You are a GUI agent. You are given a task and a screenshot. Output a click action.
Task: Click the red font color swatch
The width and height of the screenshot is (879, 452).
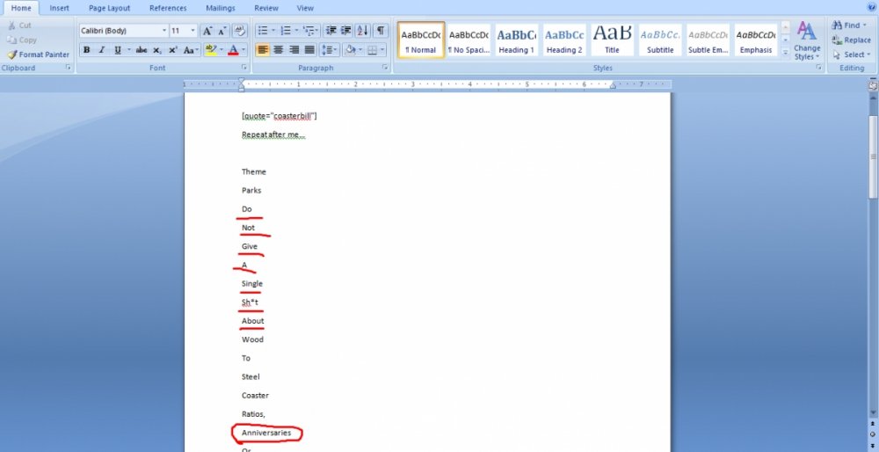click(232, 50)
